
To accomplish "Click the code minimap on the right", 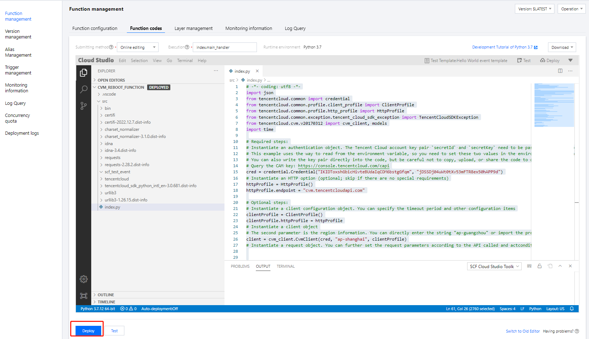I will (x=554, y=105).
